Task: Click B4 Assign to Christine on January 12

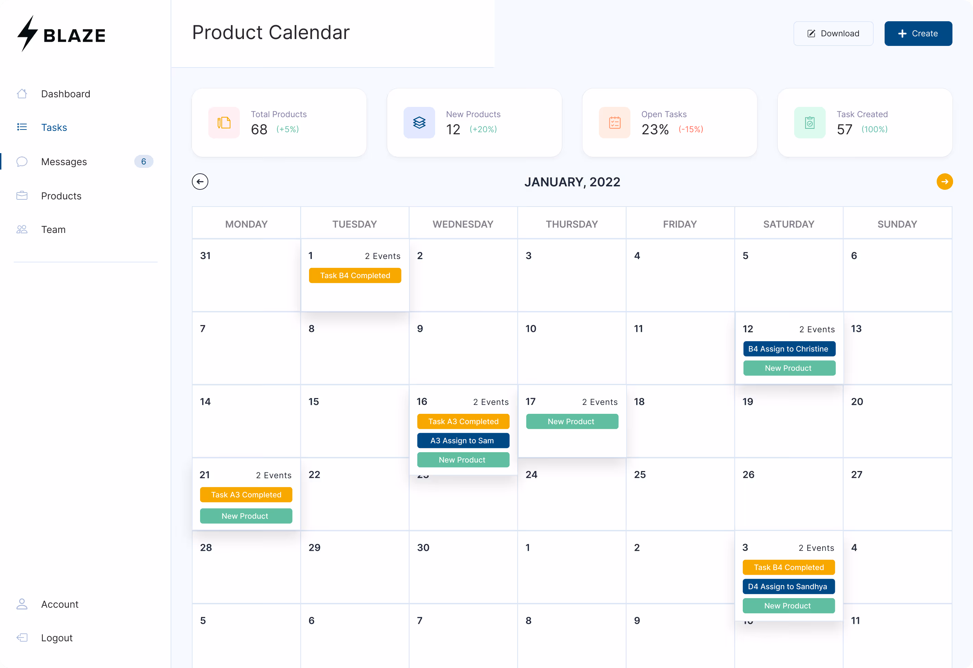Action: coord(789,349)
